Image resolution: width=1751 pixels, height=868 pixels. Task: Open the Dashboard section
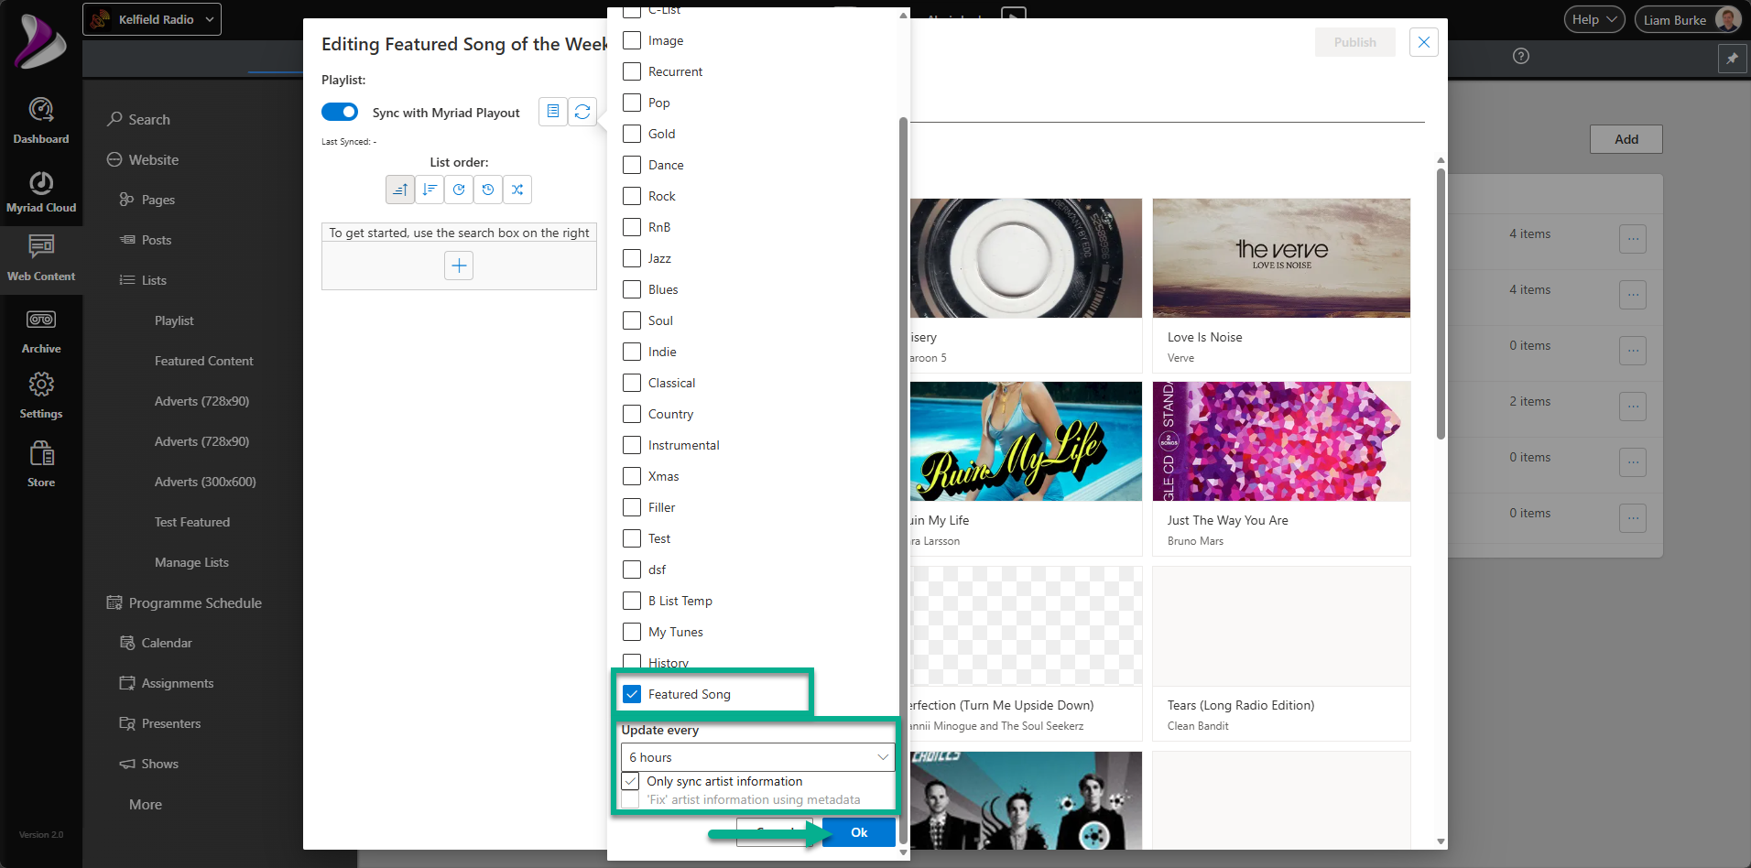(x=41, y=121)
